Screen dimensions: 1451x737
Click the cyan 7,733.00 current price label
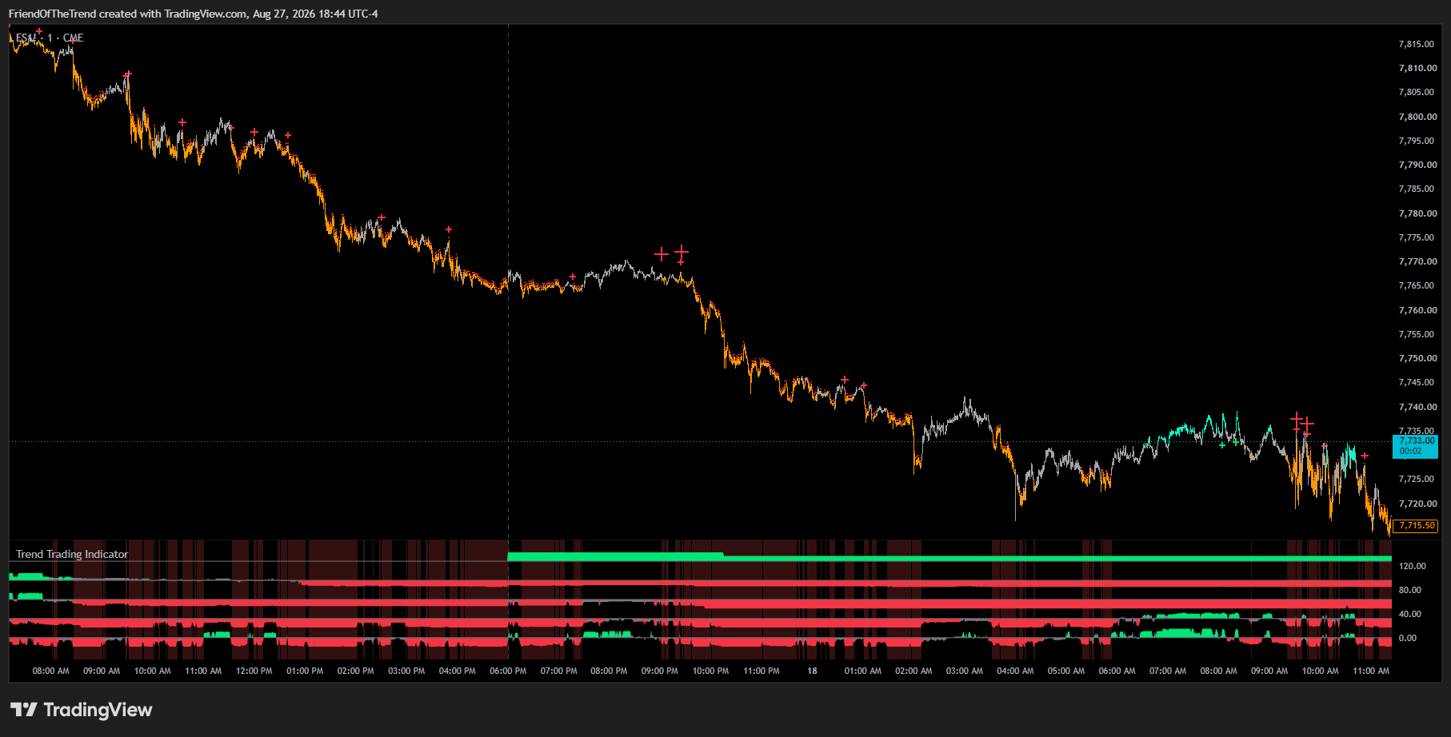point(1415,446)
